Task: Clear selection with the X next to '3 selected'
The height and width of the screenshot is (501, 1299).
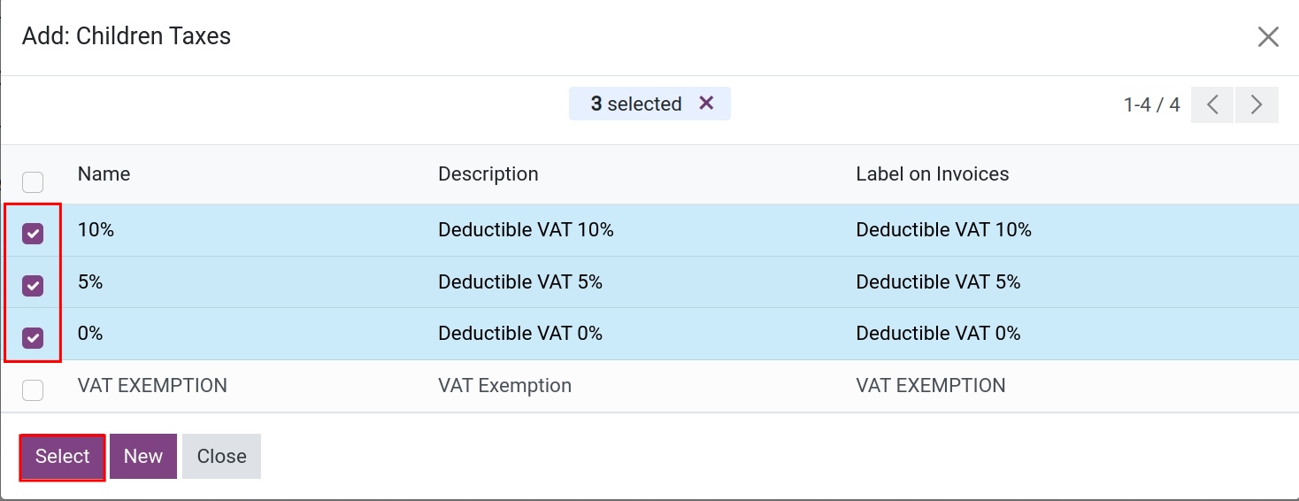Action: tap(706, 103)
